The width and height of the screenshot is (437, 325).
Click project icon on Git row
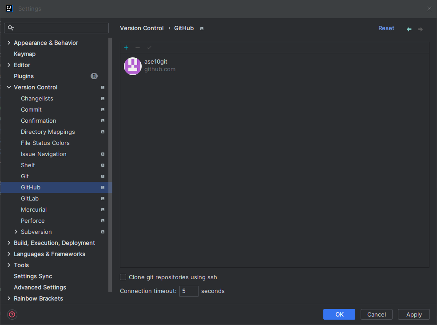click(x=103, y=177)
